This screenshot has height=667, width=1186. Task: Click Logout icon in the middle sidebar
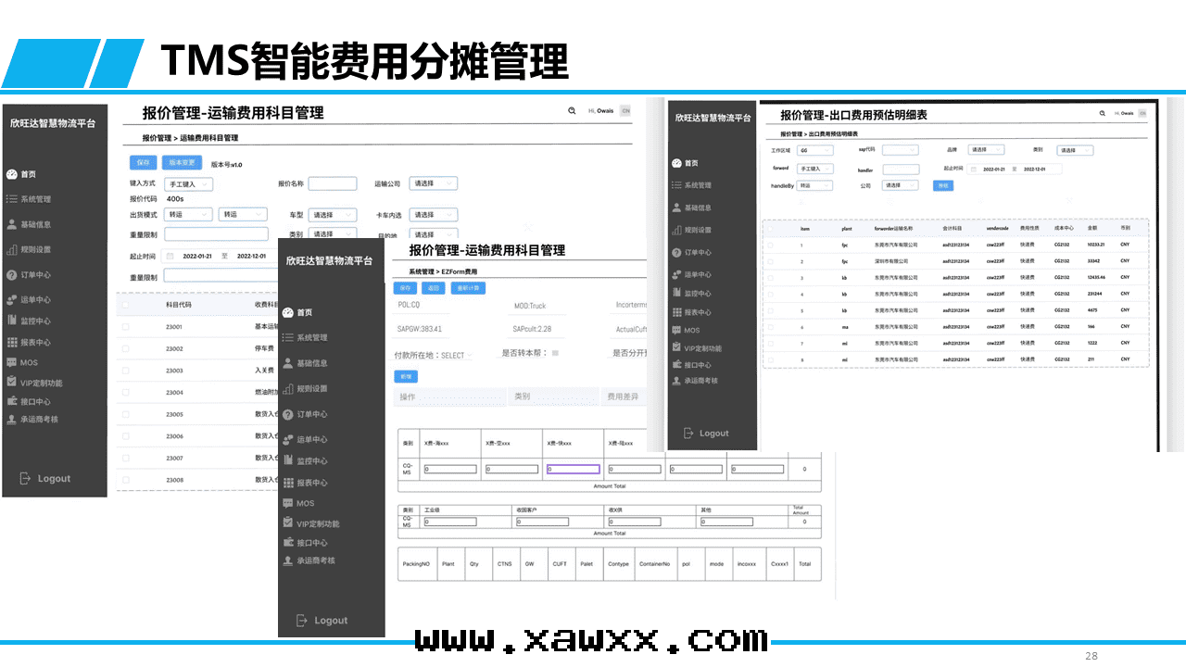(x=301, y=620)
